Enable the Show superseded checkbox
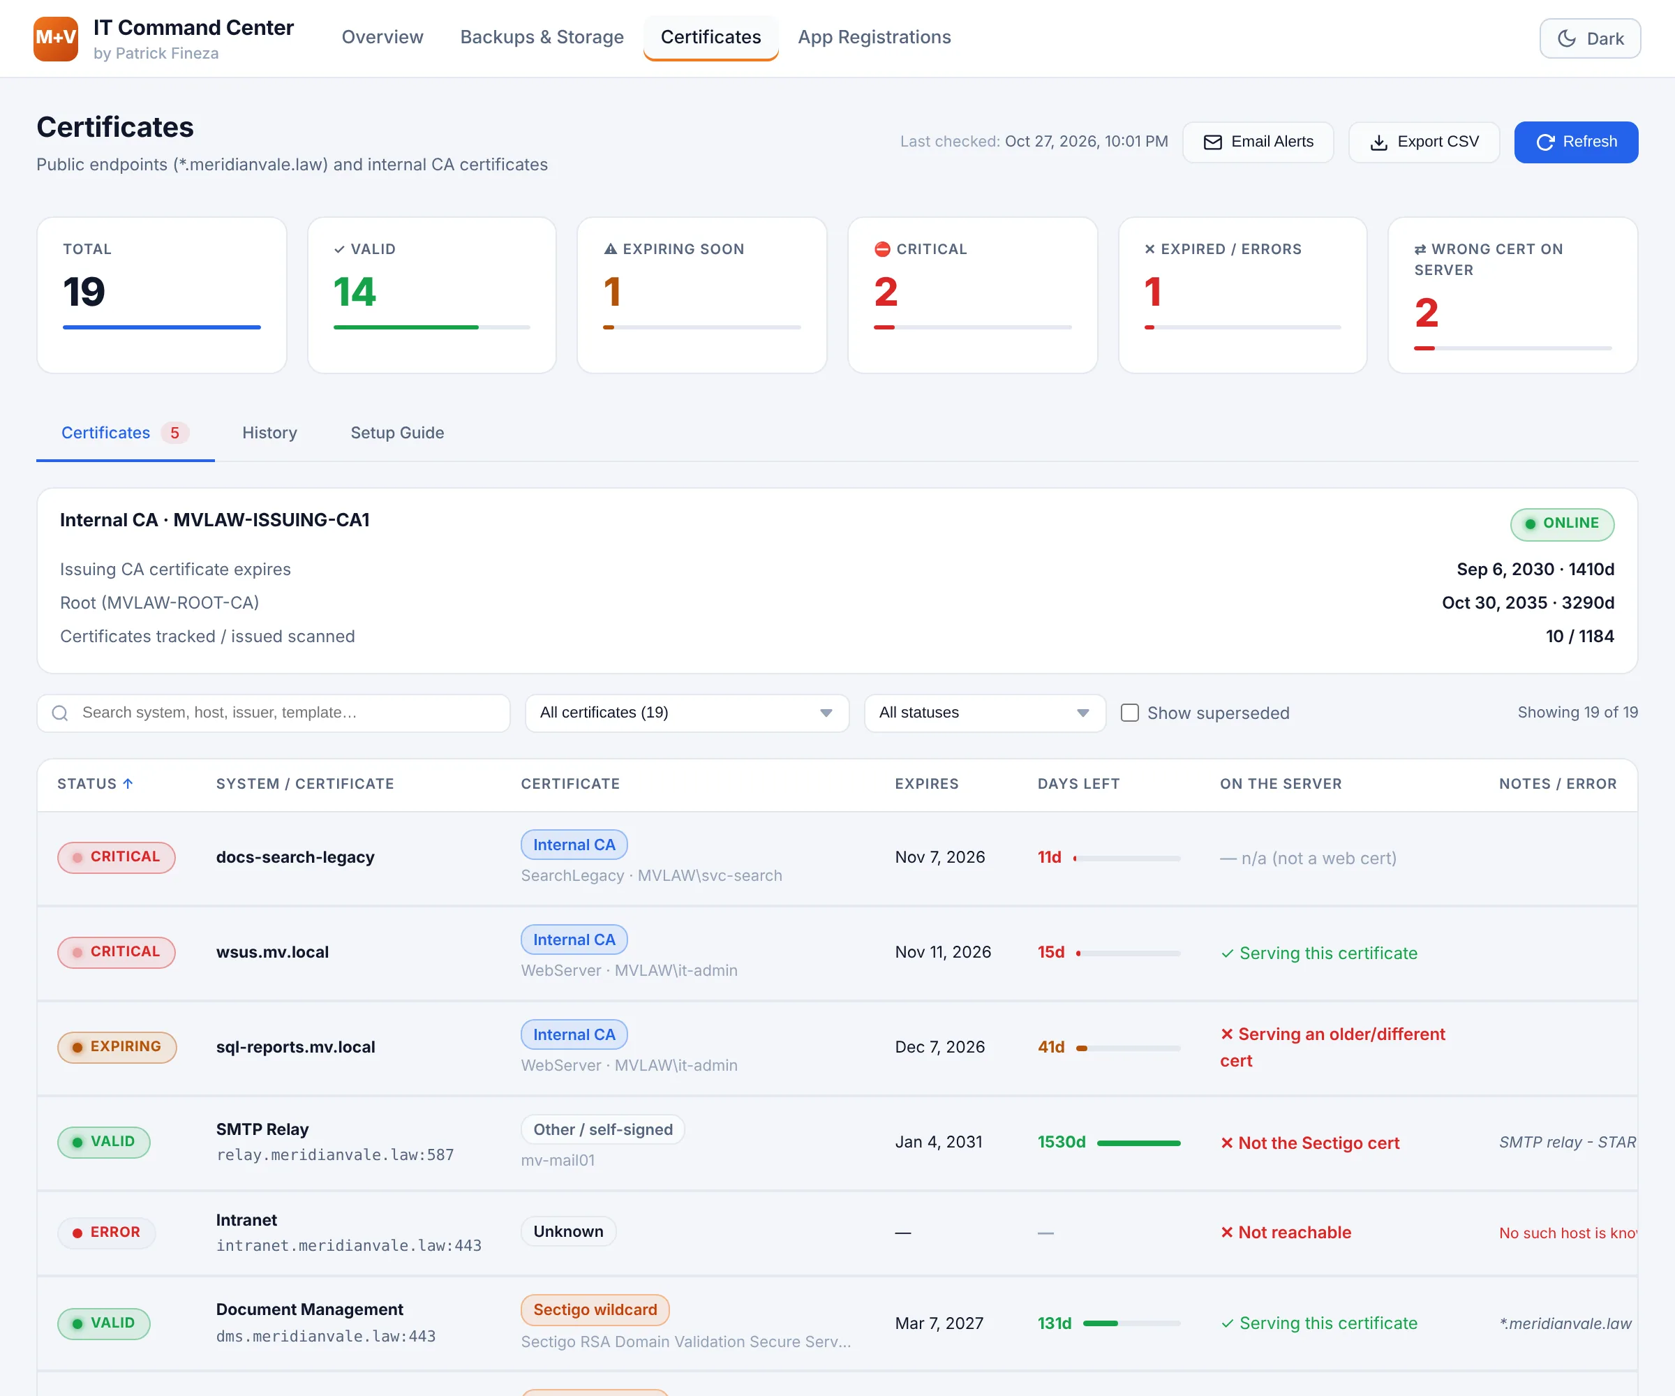This screenshot has width=1675, height=1396. (x=1129, y=713)
